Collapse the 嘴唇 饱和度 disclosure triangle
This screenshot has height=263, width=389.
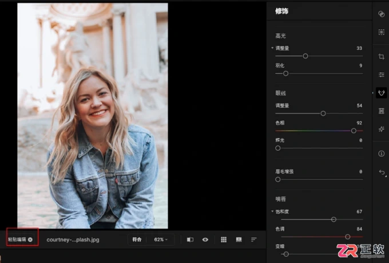(x=272, y=211)
